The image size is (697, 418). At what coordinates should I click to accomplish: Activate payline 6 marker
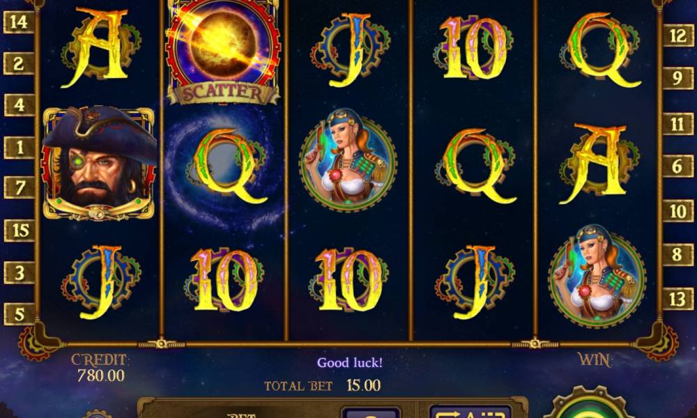pyautogui.click(x=678, y=166)
